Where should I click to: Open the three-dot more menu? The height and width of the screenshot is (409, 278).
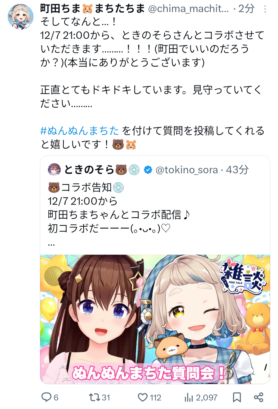pos(265,9)
